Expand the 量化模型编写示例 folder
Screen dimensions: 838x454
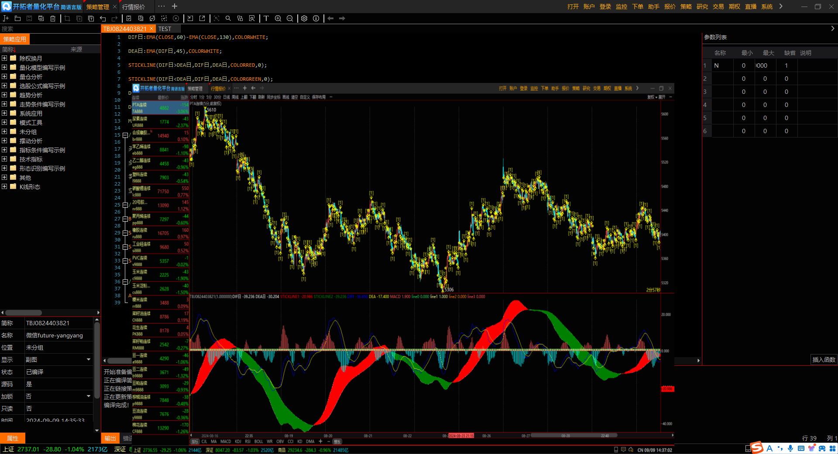tap(4, 67)
